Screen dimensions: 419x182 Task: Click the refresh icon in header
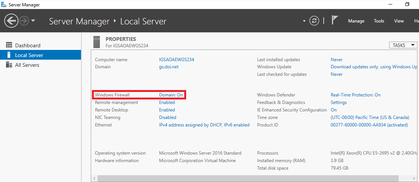314,21
